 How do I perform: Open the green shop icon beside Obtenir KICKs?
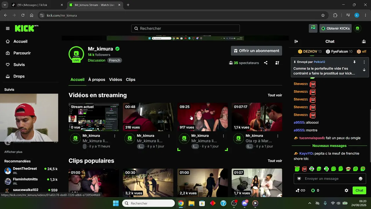click(313, 28)
